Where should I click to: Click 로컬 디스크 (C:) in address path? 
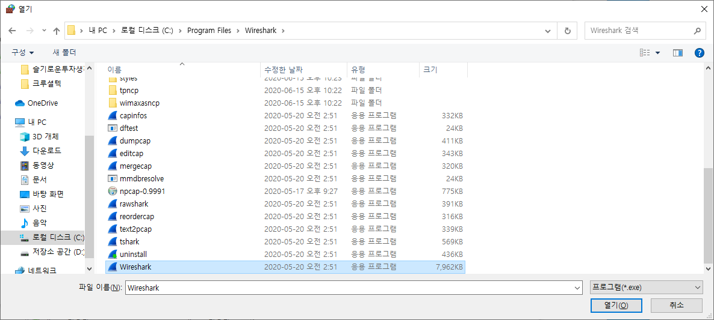(147, 31)
